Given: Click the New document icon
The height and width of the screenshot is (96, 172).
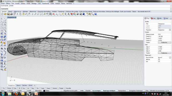Looking at the screenshot, I should point(2,14).
